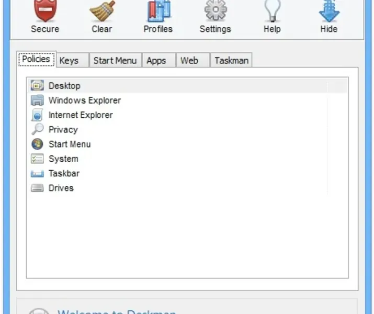Click the Desktop list entry text
The height and width of the screenshot is (314, 374).
click(x=64, y=86)
